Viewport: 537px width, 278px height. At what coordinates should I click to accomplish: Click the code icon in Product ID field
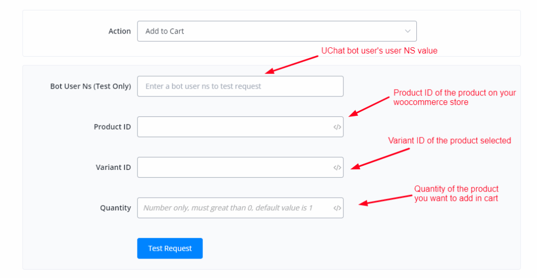click(x=337, y=127)
